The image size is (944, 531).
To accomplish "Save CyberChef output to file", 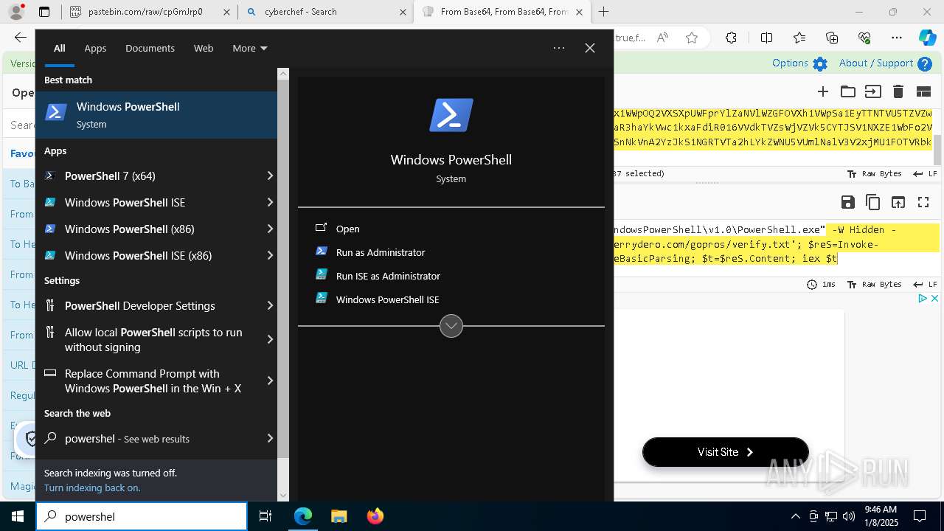I will [x=848, y=202].
